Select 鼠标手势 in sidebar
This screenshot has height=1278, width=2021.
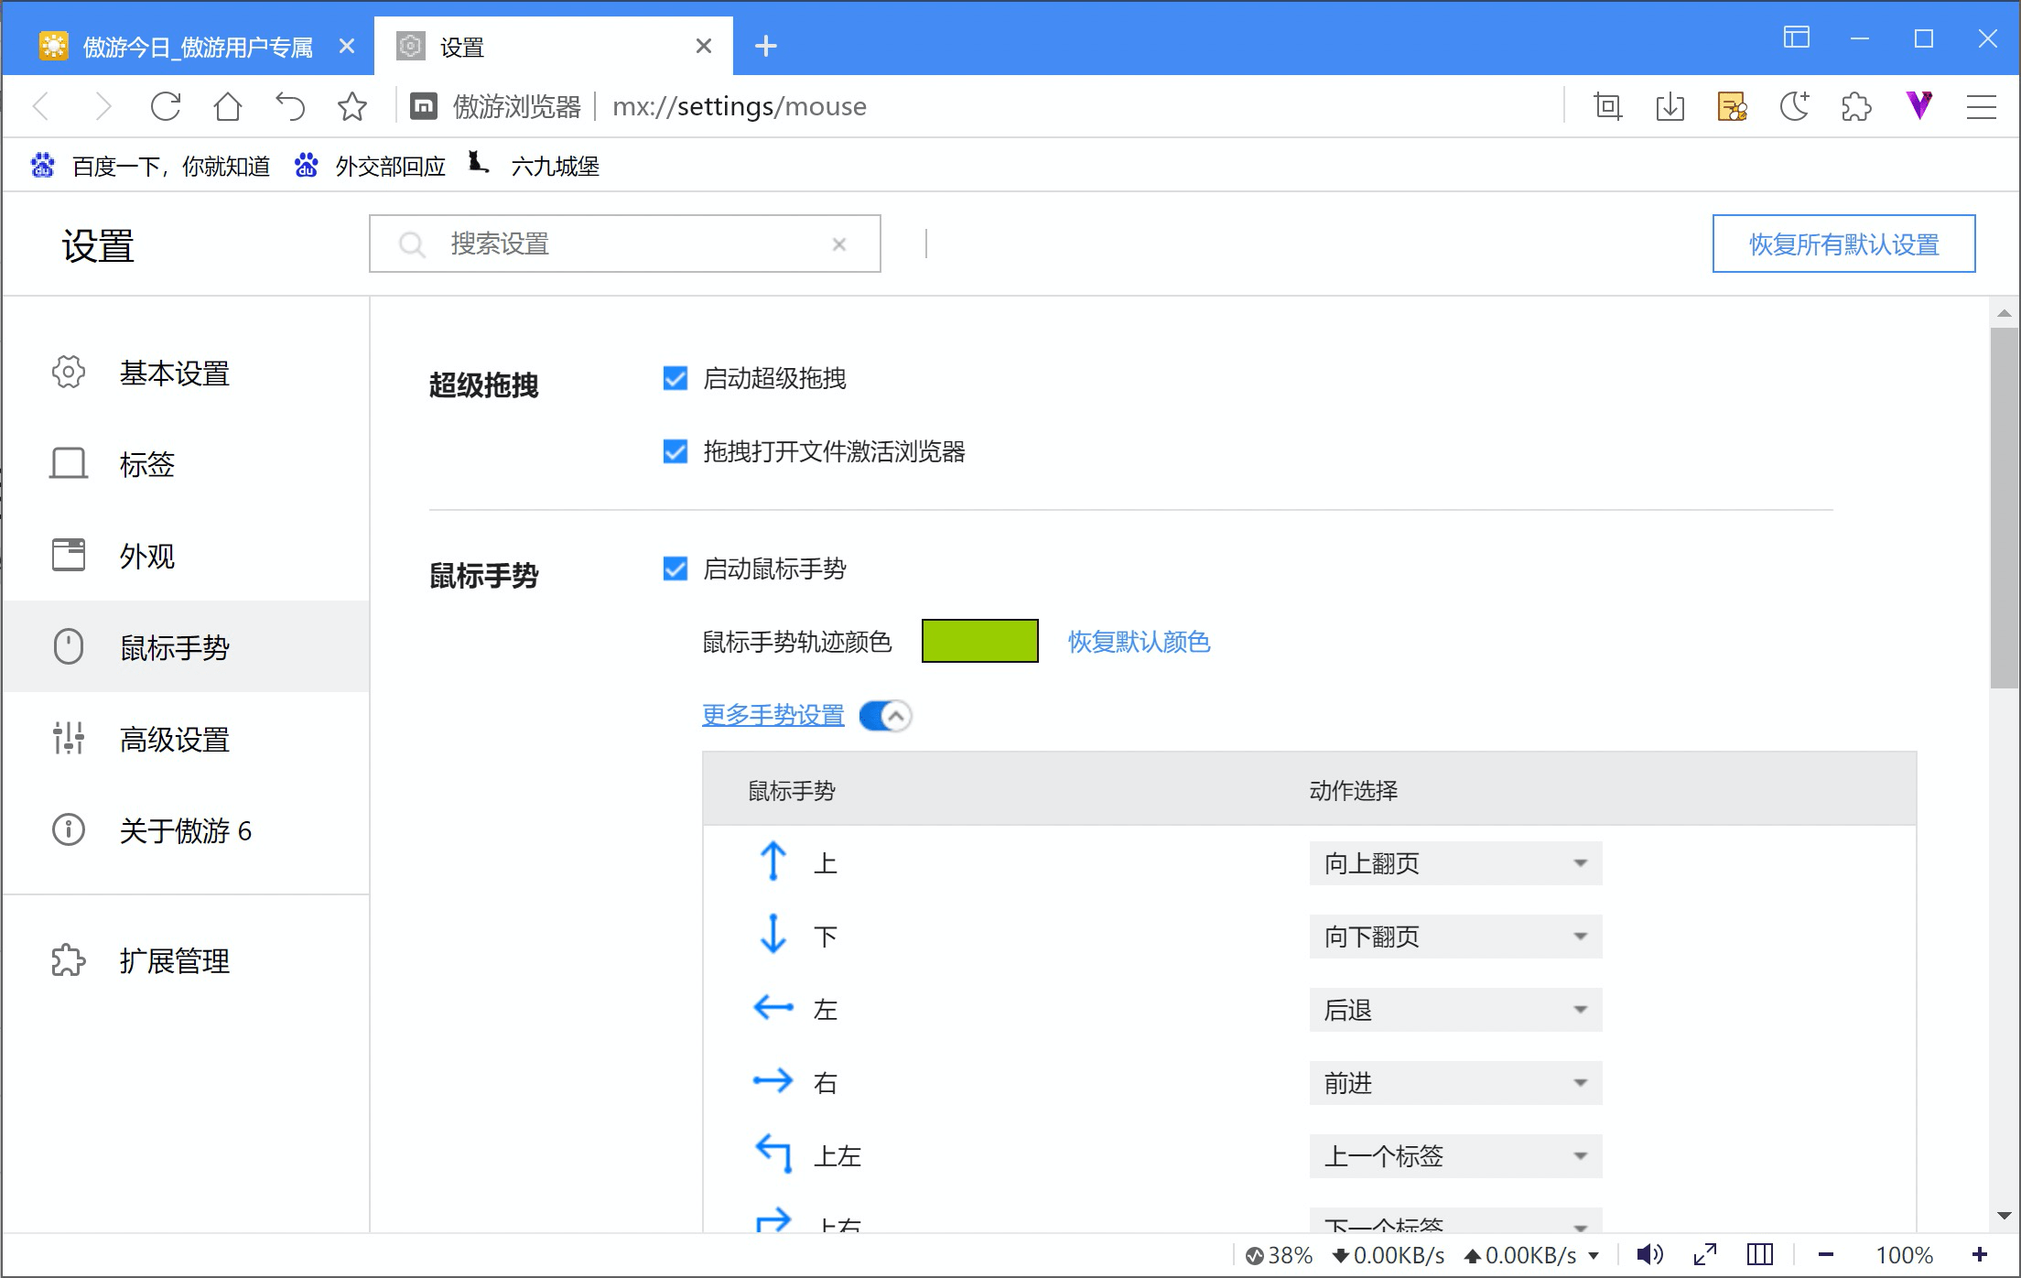(x=186, y=647)
